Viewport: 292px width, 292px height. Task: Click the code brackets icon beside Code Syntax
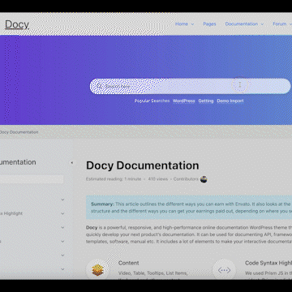pyautogui.click(x=224, y=270)
